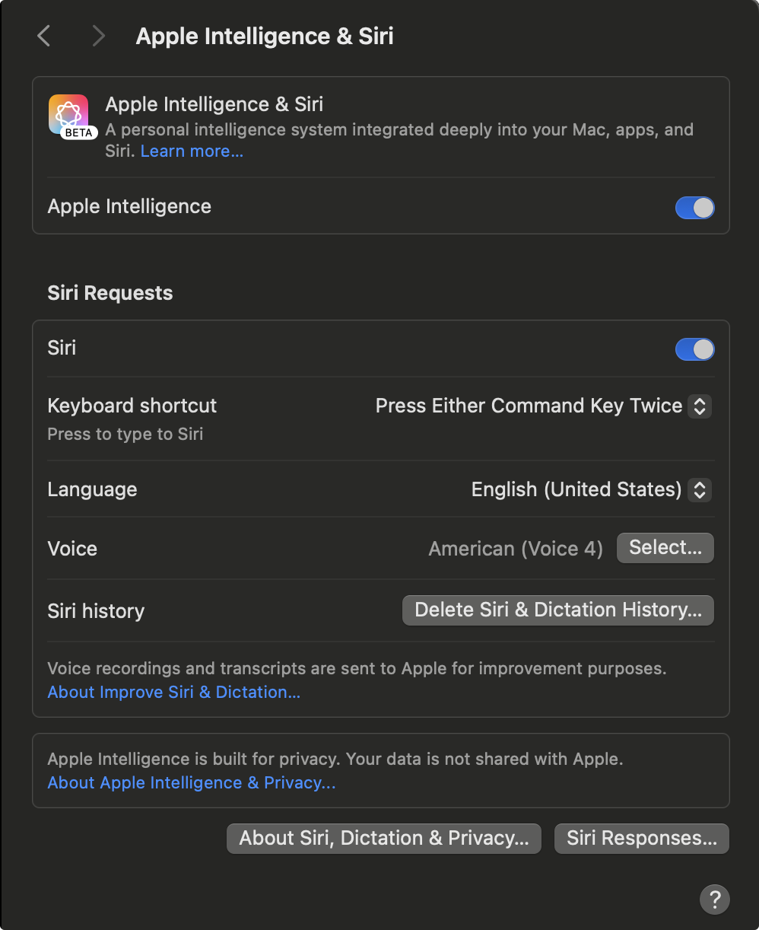Image resolution: width=759 pixels, height=930 pixels.
Task: Click the American (Voice 4) value
Action: 516,549
